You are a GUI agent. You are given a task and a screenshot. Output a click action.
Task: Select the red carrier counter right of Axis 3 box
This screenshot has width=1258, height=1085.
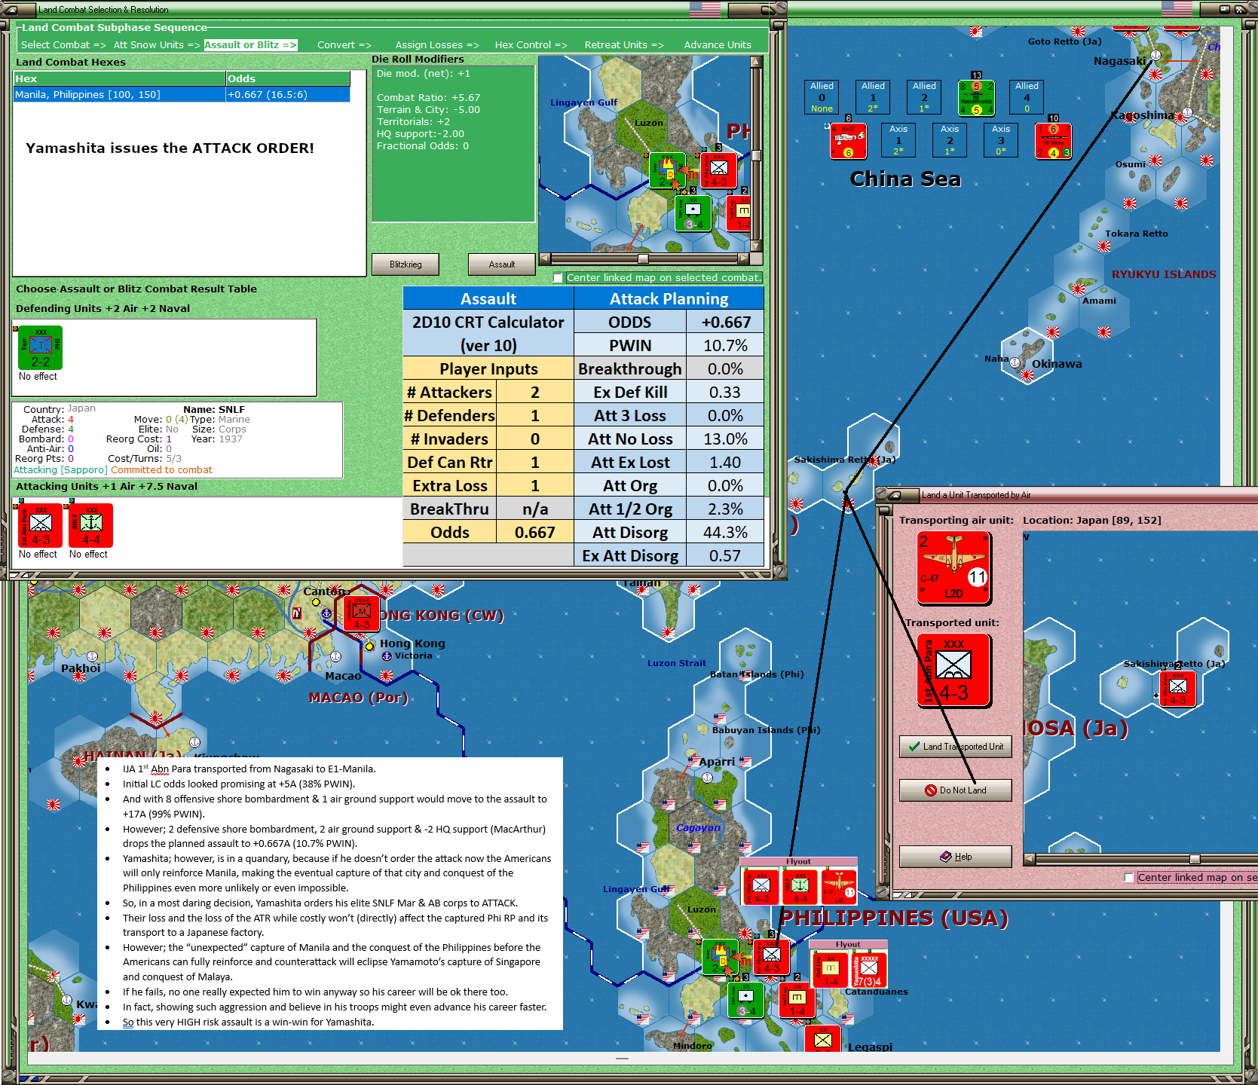(x=1053, y=141)
